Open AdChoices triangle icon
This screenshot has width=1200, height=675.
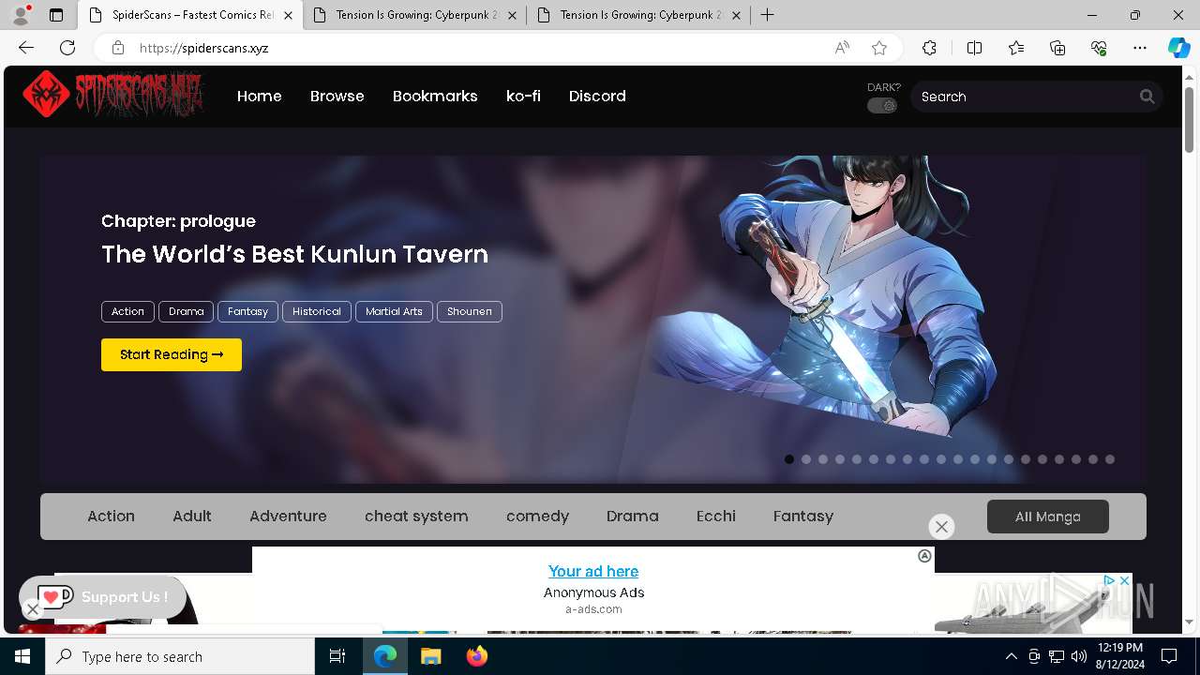1108,581
